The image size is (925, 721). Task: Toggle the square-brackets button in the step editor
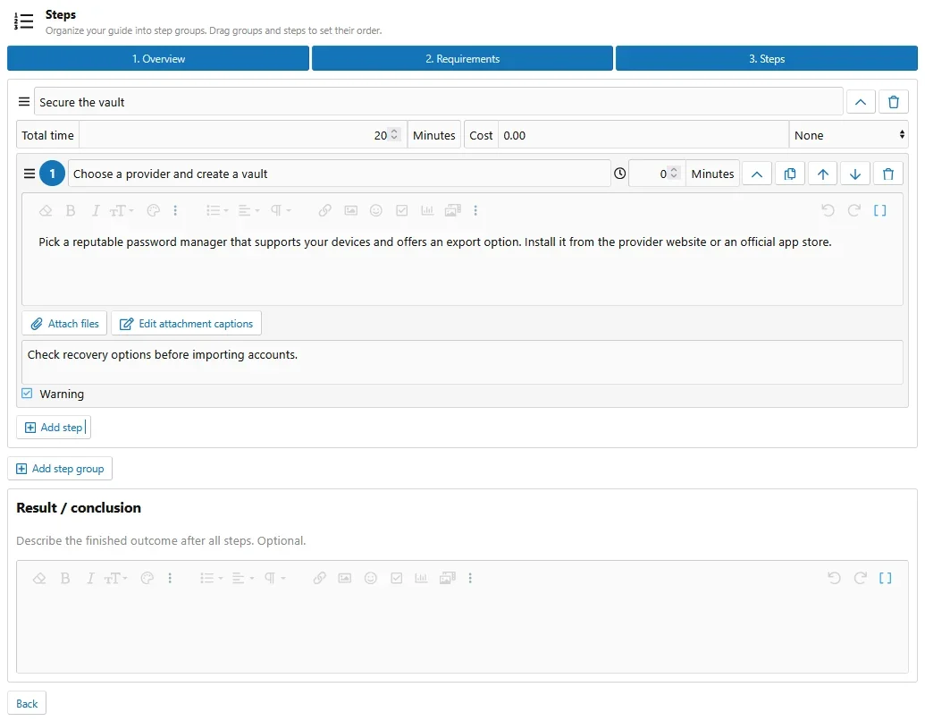[880, 211]
